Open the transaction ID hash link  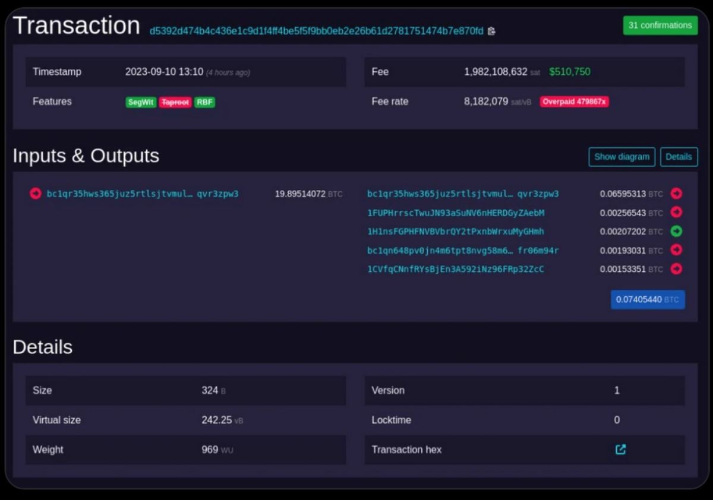316,31
